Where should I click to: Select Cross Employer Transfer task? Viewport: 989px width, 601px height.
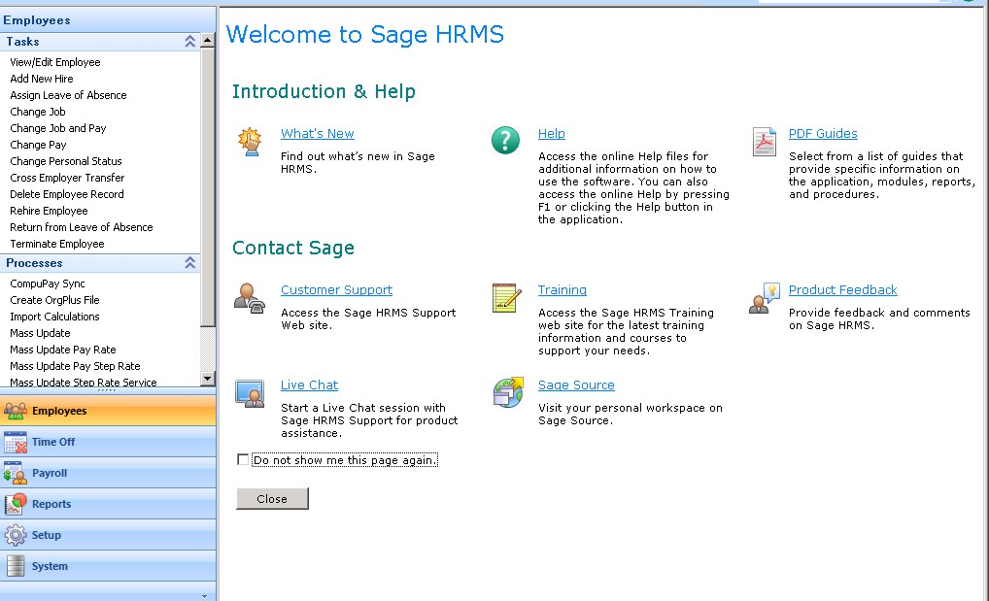click(67, 178)
